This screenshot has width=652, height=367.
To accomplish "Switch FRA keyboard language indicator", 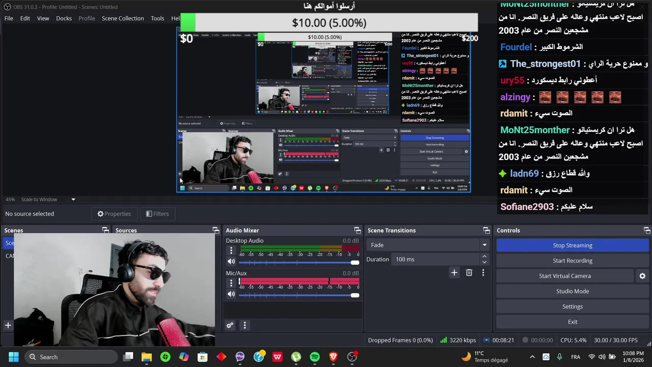I will tap(576, 357).
